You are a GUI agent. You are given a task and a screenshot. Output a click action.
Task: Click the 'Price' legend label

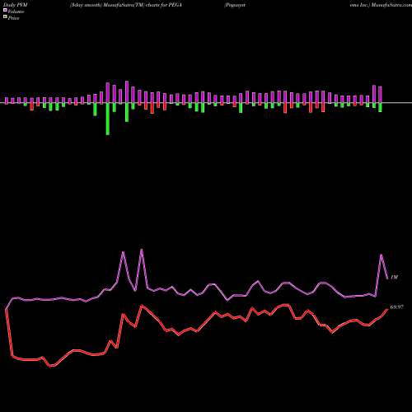point(13,18)
